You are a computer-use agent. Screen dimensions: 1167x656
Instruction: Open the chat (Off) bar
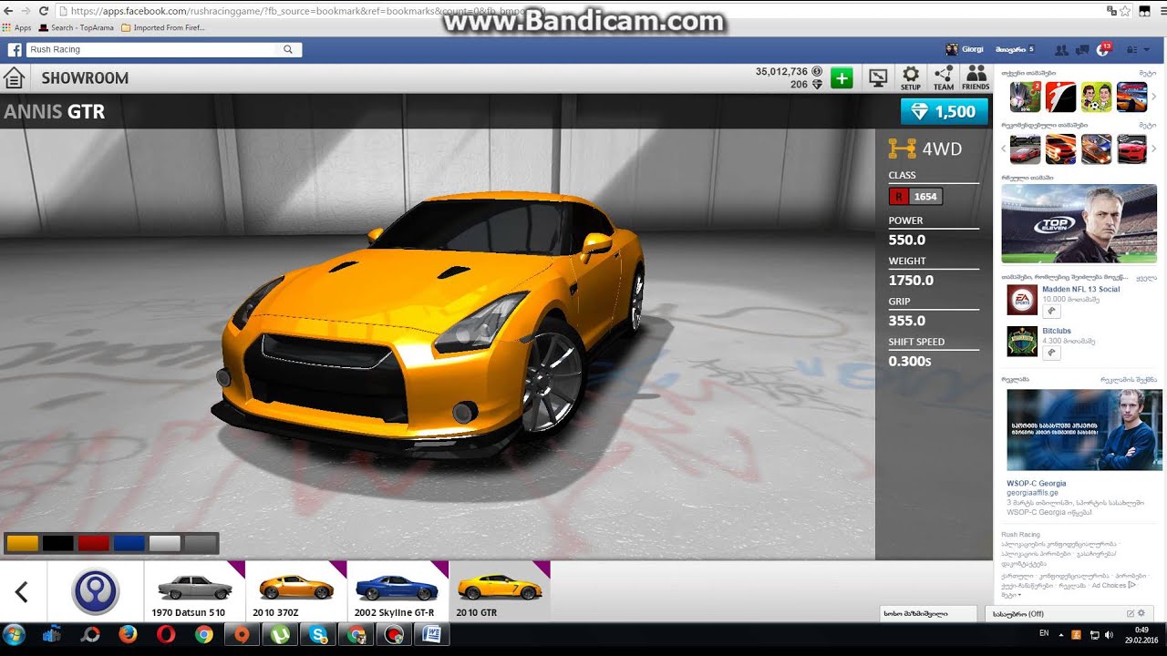[1068, 614]
